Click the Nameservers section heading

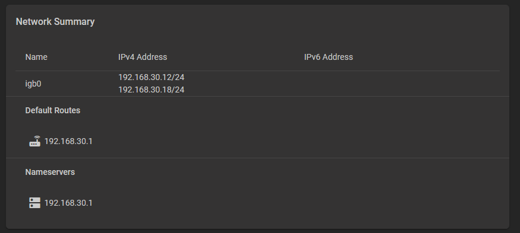[50, 172]
